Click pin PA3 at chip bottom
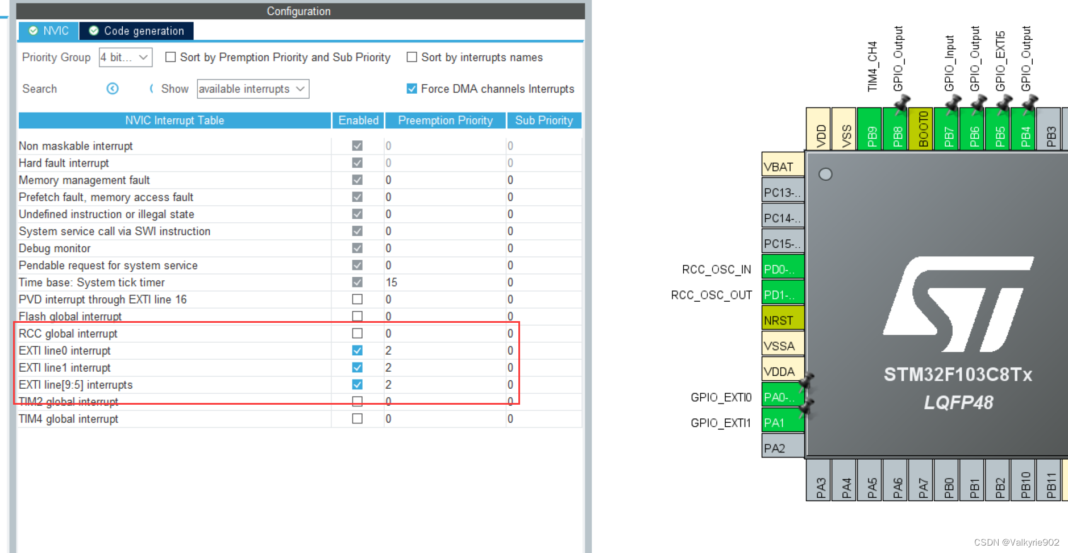 click(818, 480)
